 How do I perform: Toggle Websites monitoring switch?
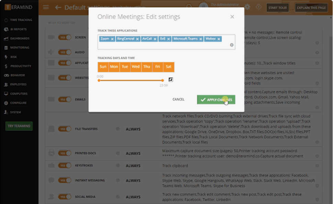[x=65, y=78]
